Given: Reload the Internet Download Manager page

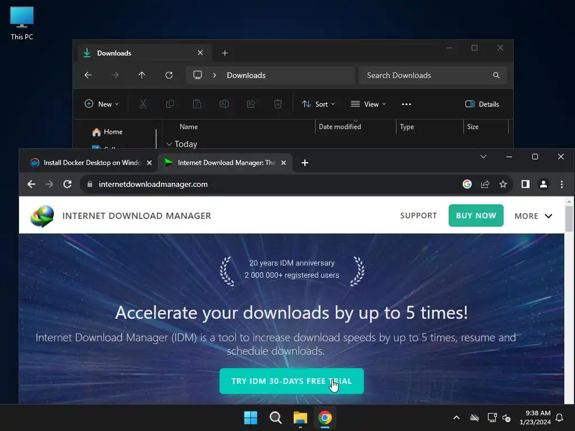Looking at the screenshot, I should click(x=67, y=184).
